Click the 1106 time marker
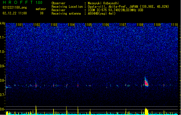 pos(106,25)
